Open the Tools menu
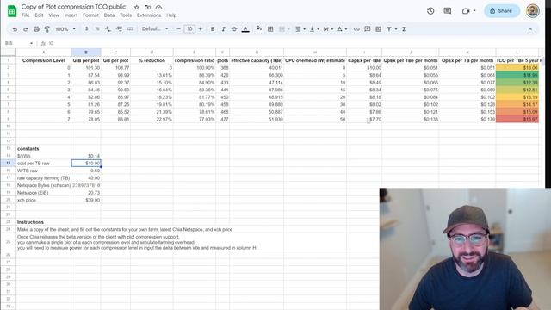 pos(126,15)
